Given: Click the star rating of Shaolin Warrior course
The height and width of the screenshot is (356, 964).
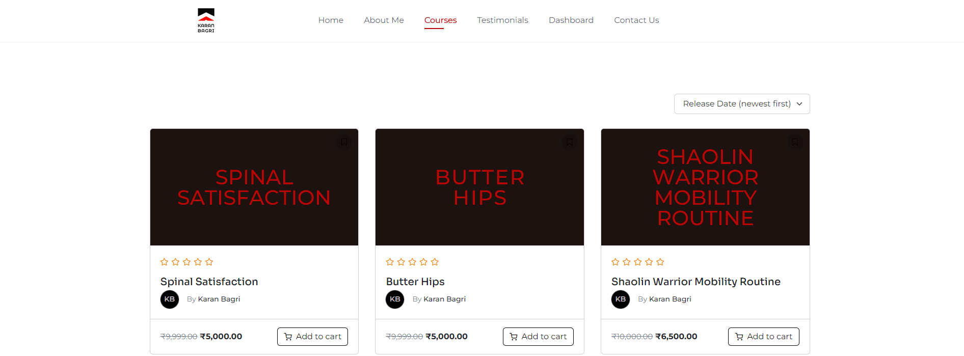Looking at the screenshot, I should (638, 262).
